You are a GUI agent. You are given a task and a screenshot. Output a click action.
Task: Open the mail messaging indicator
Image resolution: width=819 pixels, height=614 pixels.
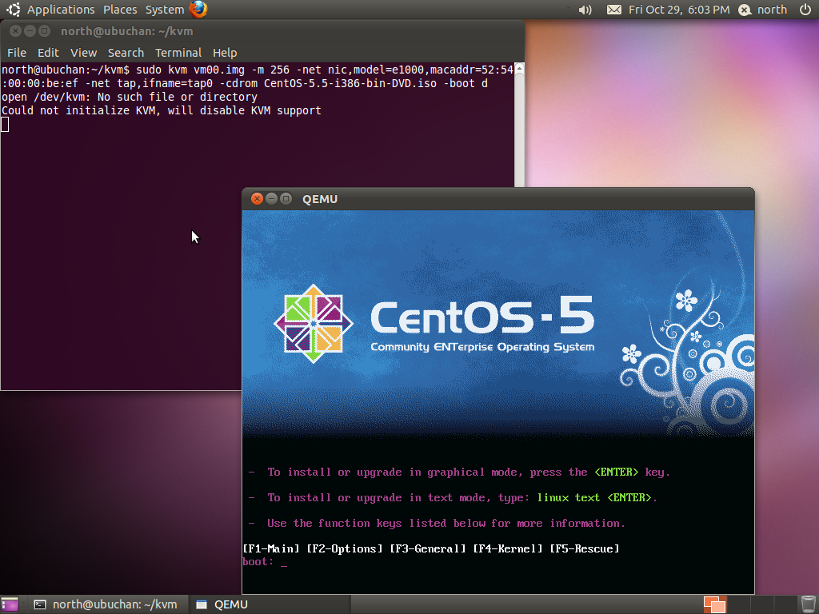click(613, 10)
